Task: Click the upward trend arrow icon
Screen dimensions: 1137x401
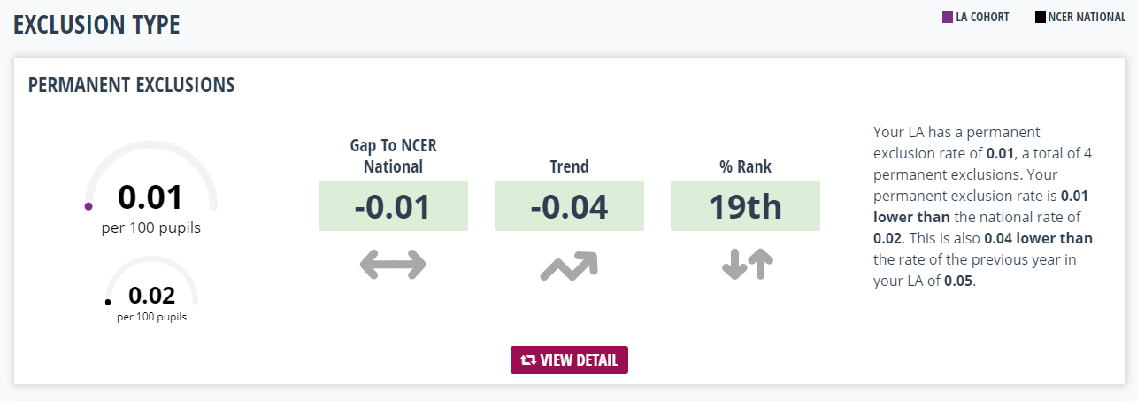Action: click(x=569, y=266)
